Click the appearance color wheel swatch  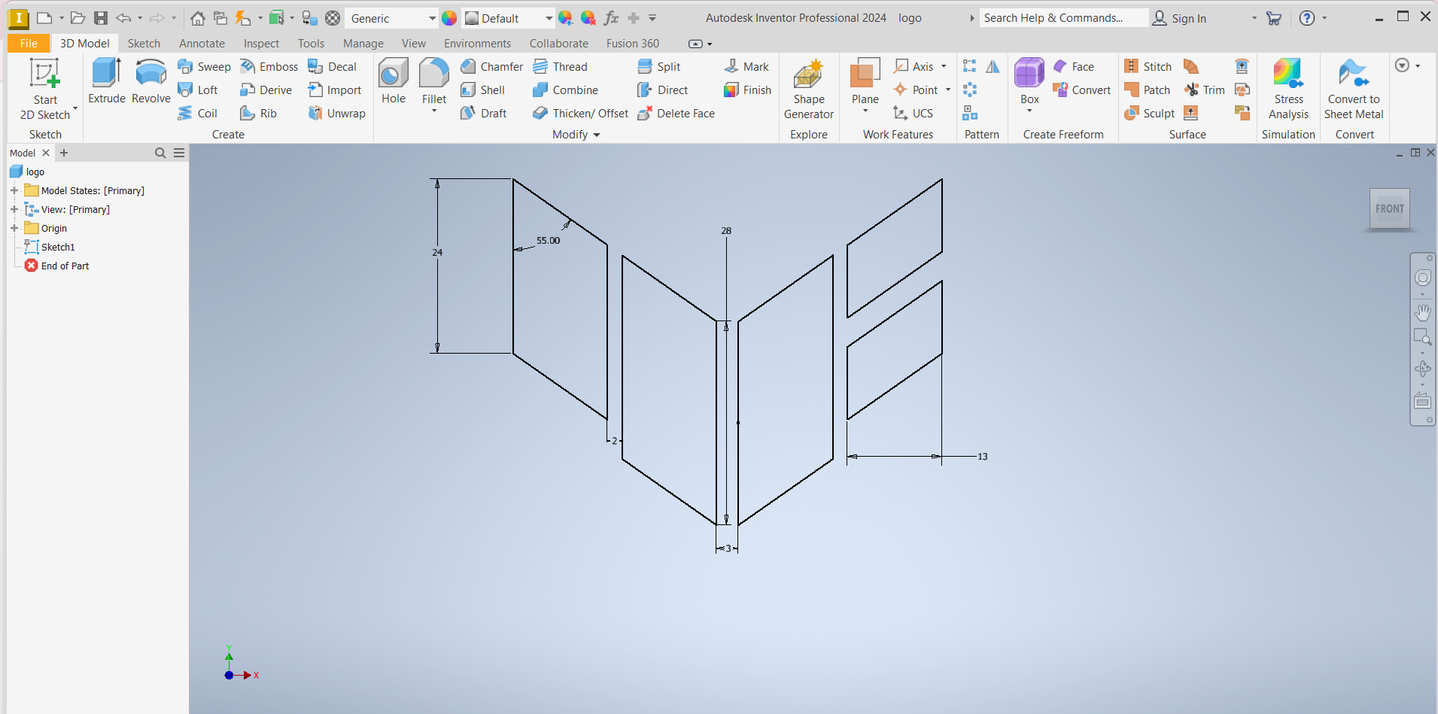coord(449,18)
